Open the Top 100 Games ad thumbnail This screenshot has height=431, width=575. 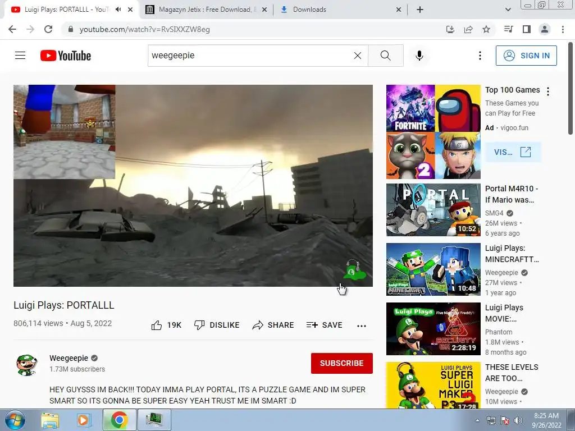pos(433,131)
